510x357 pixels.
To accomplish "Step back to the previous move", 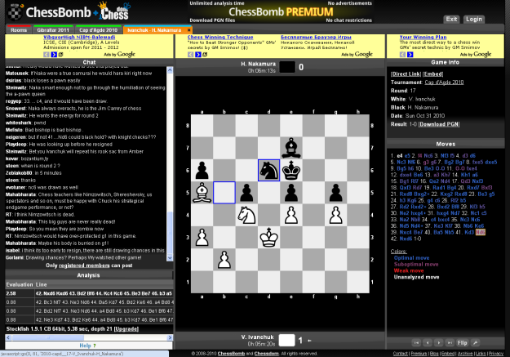I will pos(428,342).
